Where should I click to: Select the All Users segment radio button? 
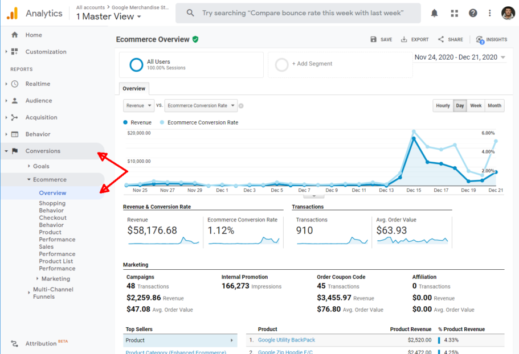pos(135,64)
